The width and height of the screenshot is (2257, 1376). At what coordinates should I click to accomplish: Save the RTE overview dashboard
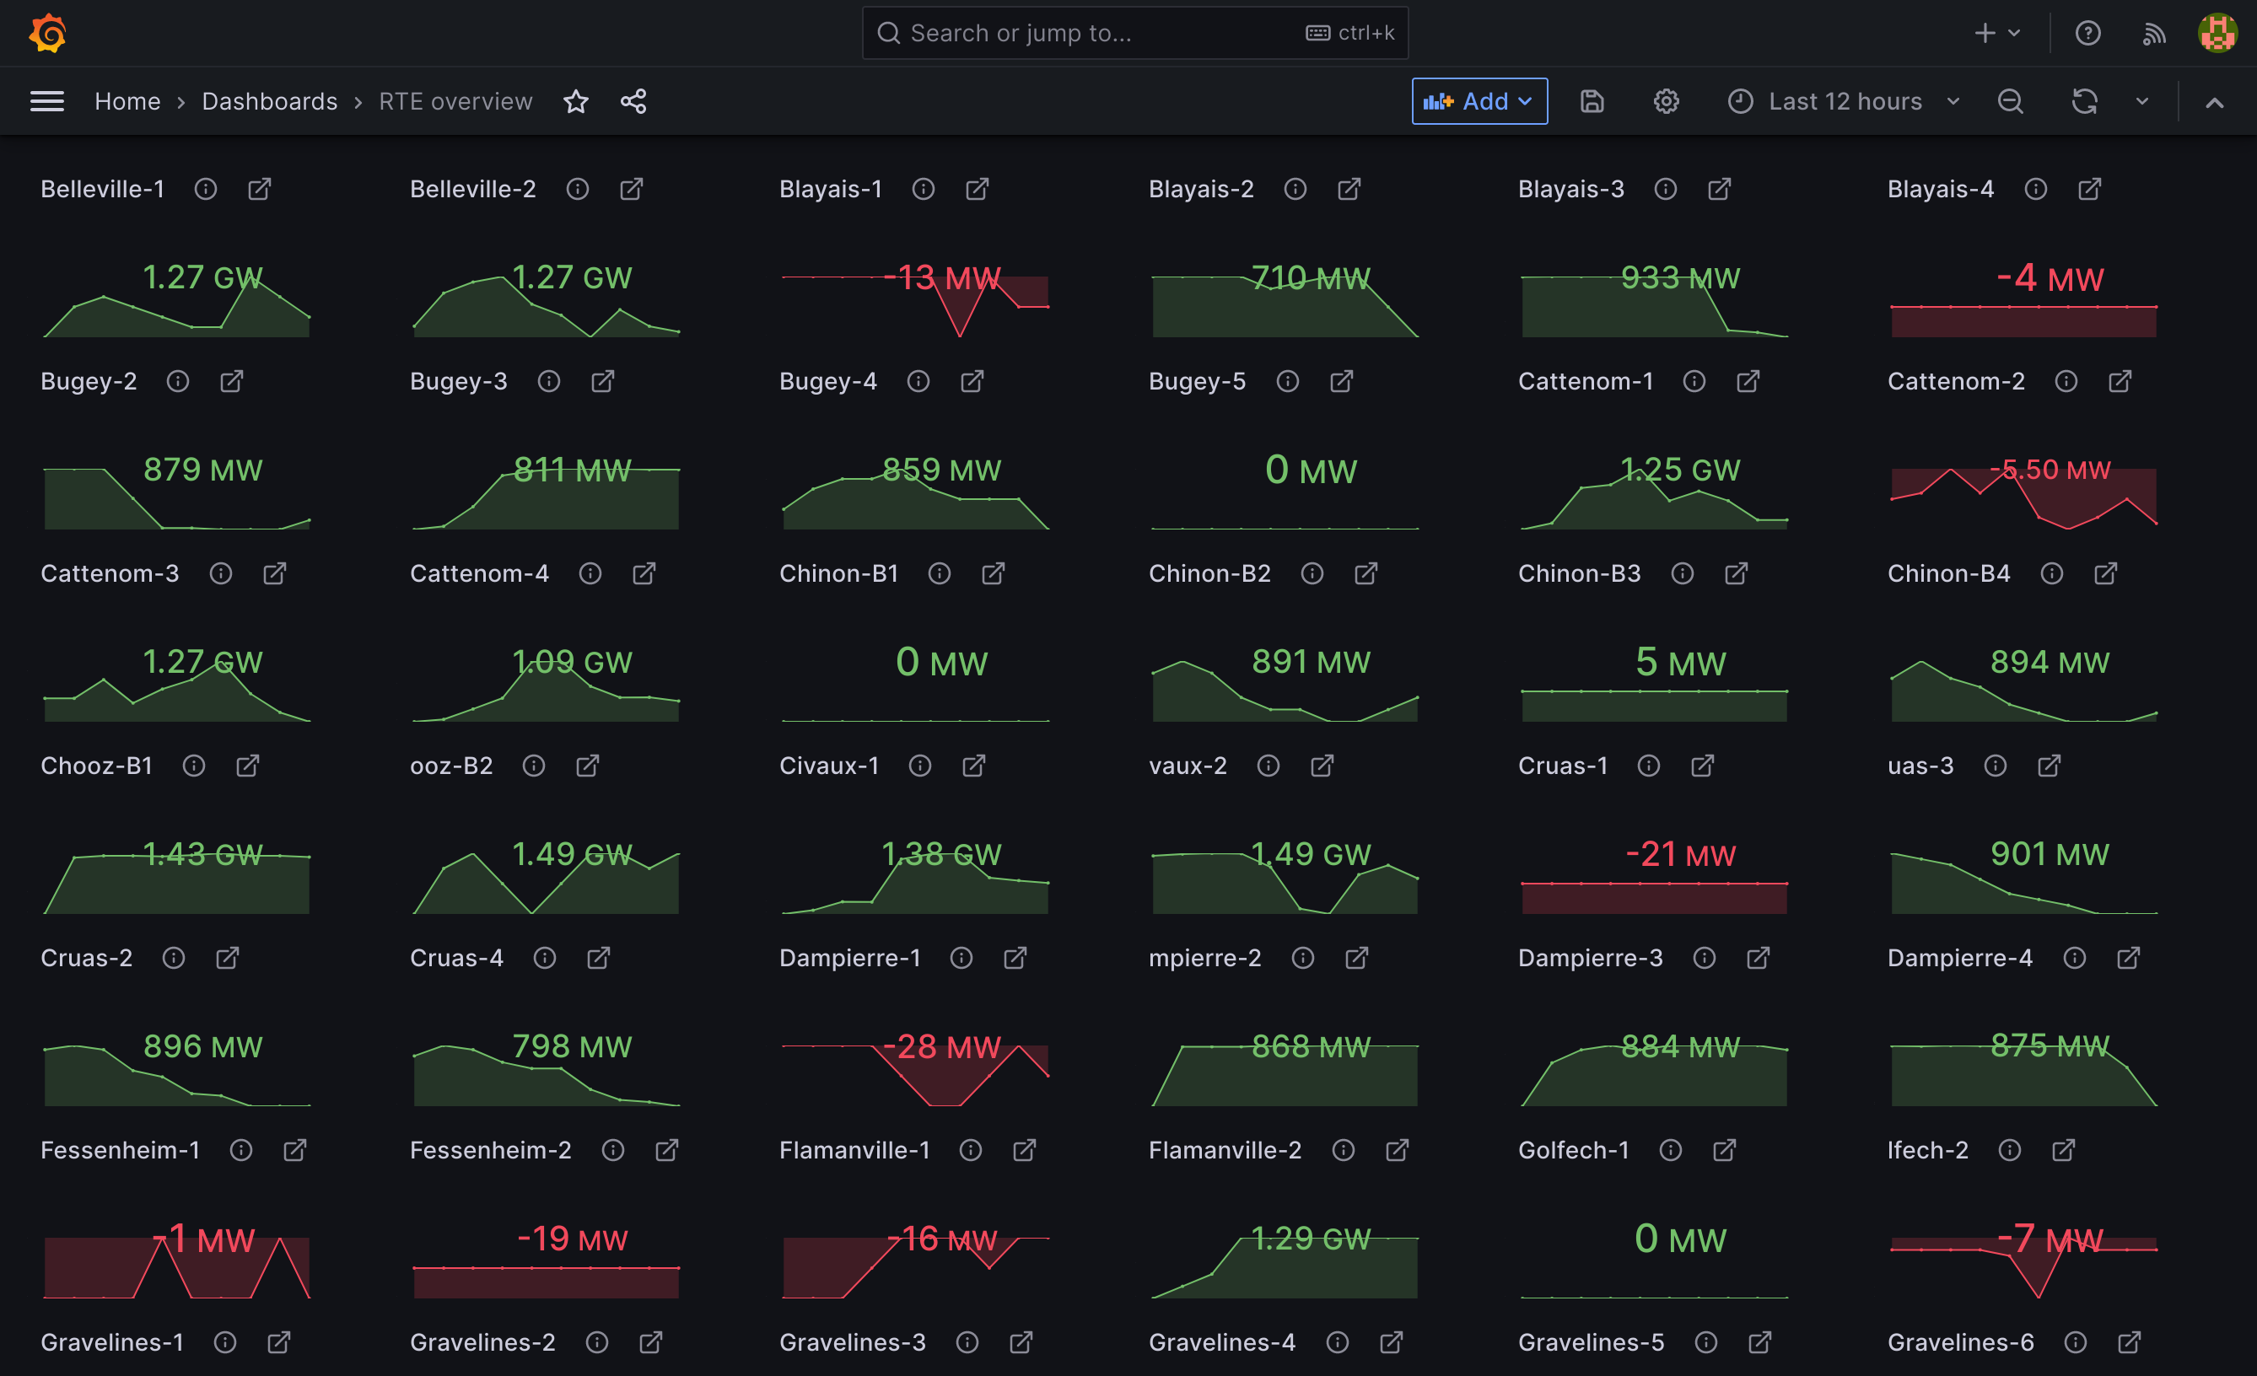tap(1592, 100)
